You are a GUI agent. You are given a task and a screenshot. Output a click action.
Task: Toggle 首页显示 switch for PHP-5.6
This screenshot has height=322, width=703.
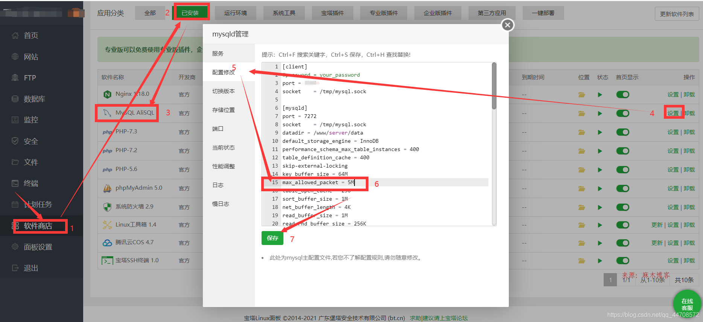[622, 170]
